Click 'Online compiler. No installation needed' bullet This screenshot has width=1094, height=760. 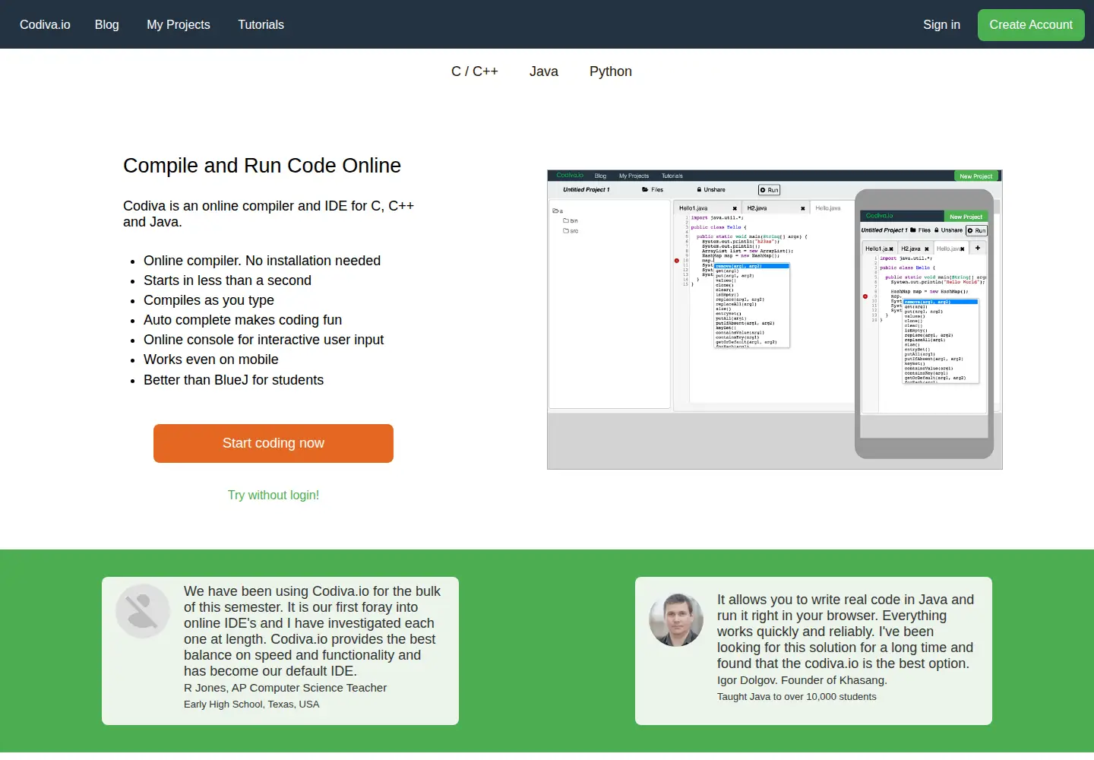pyautogui.click(x=262, y=261)
